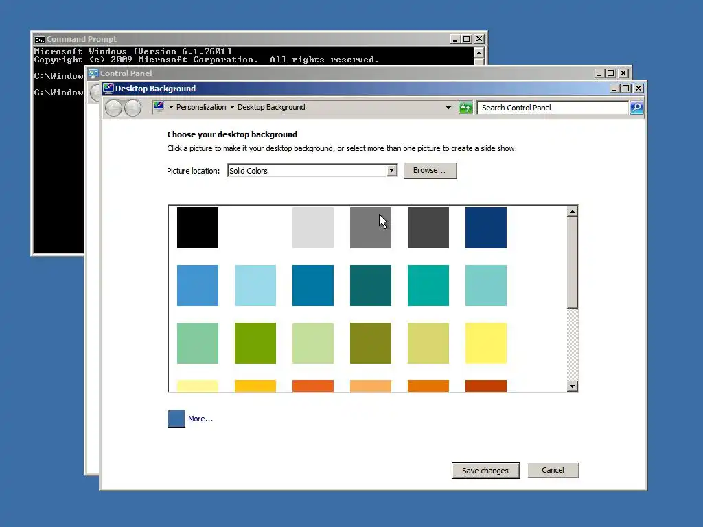The width and height of the screenshot is (703, 527).
Task: Click the color list scroll down arrow
Action: point(572,386)
